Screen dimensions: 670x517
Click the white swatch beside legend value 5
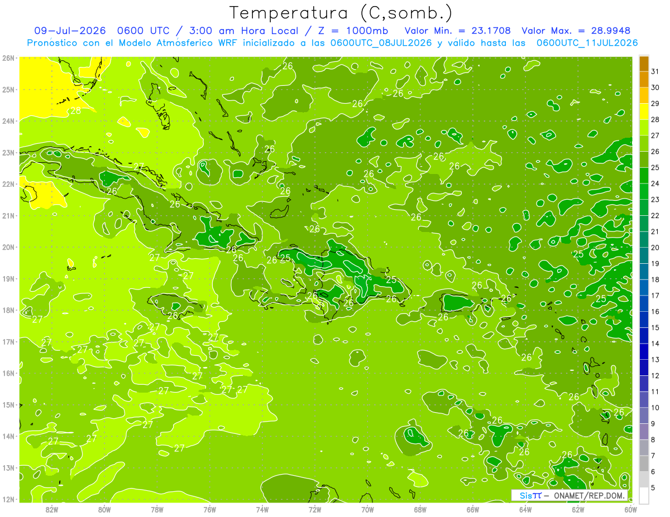(644, 495)
